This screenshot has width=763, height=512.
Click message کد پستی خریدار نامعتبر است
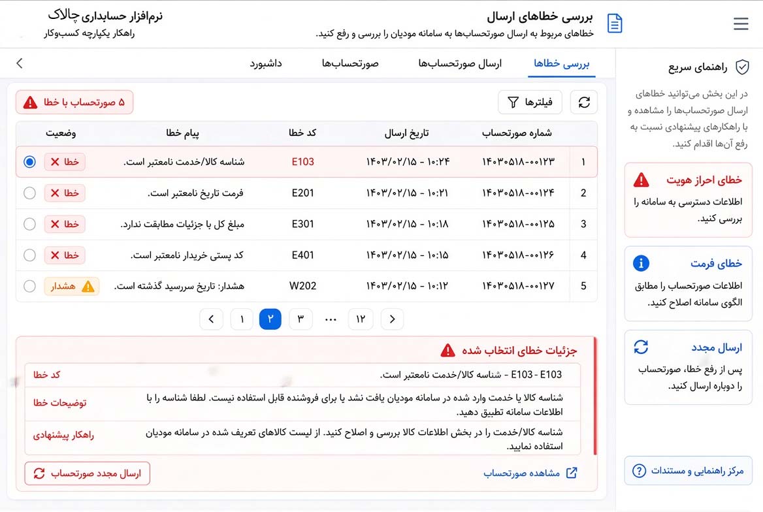[x=187, y=255]
